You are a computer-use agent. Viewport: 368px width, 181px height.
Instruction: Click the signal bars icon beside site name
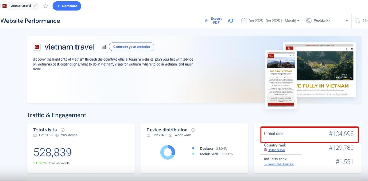click(104, 47)
